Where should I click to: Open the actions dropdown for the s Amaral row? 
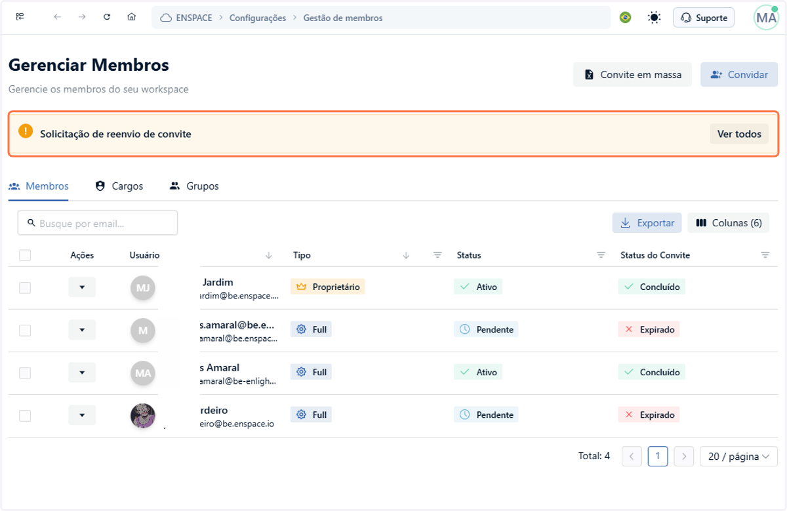pos(82,373)
